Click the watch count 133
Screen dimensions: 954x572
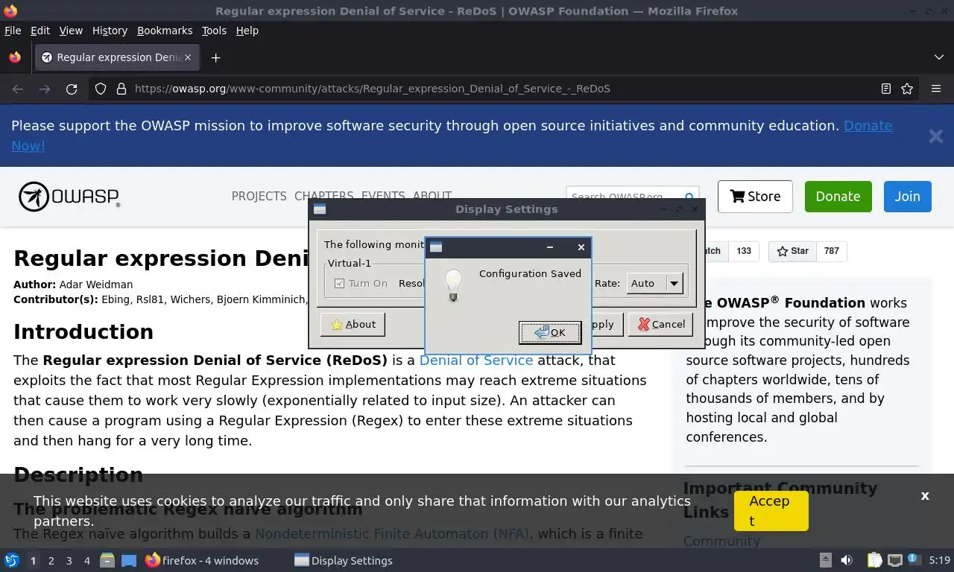pos(743,251)
